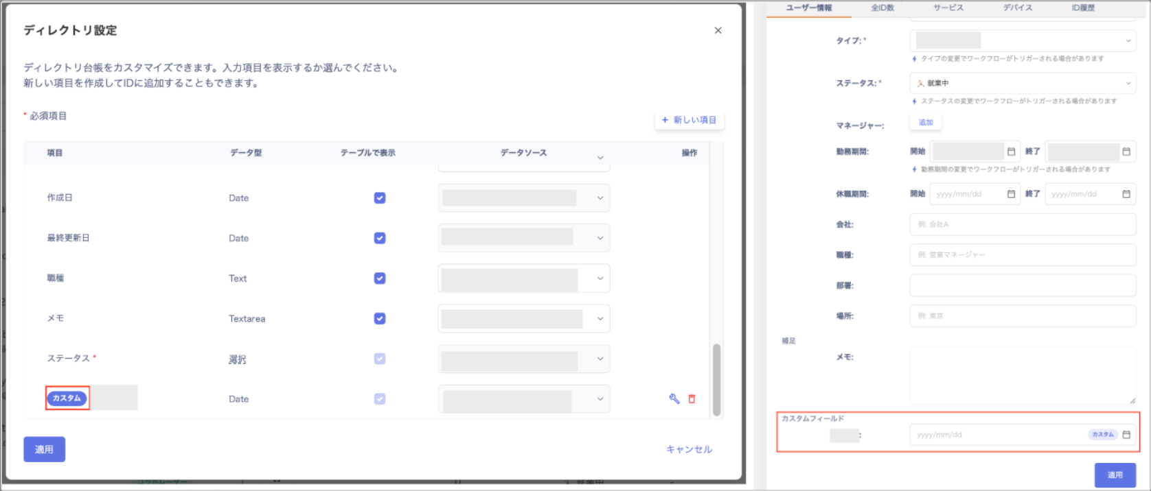
Task: Click the disabled checkbox in ステータス row
Action: point(380,359)
